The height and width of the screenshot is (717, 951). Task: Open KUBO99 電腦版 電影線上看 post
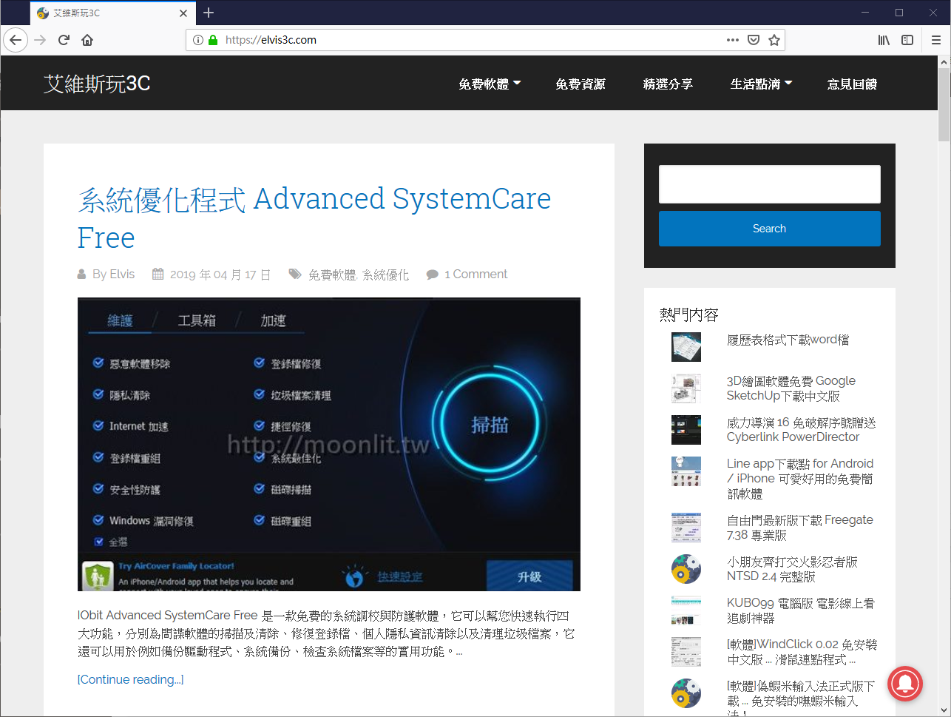tap(800, 610)
